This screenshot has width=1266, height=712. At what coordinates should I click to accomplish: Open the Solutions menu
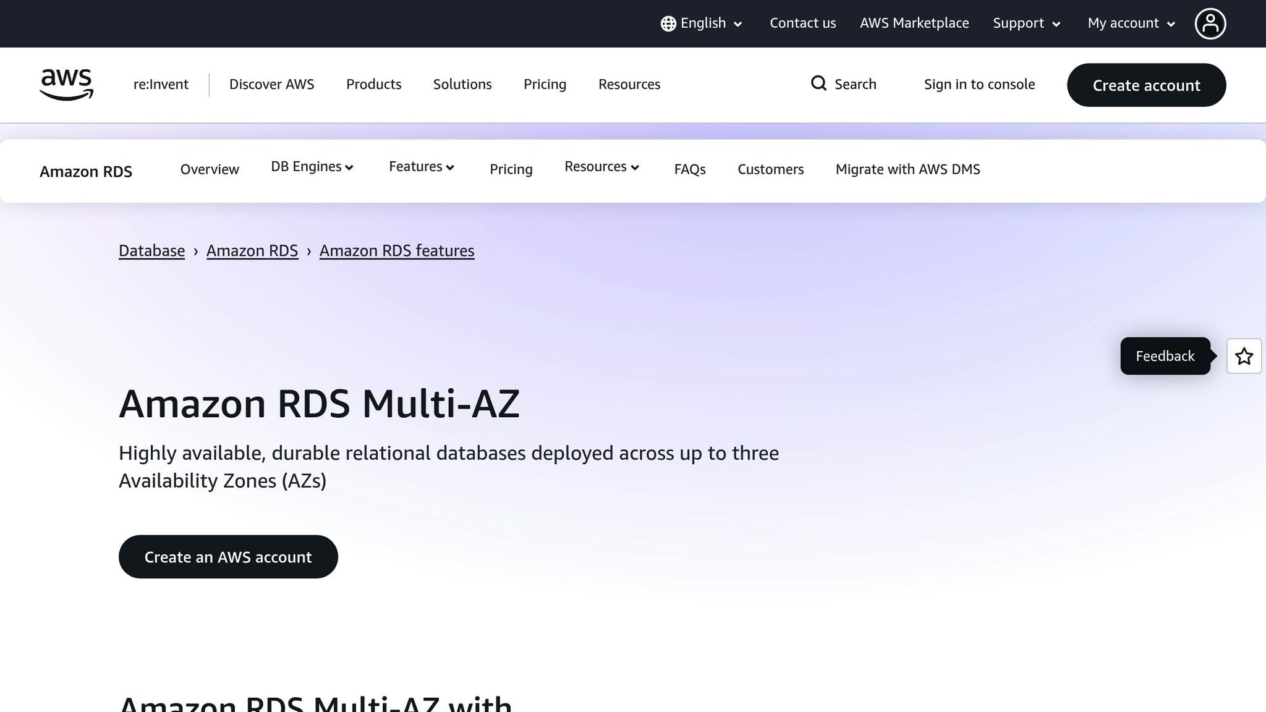(x=462, y=85)
